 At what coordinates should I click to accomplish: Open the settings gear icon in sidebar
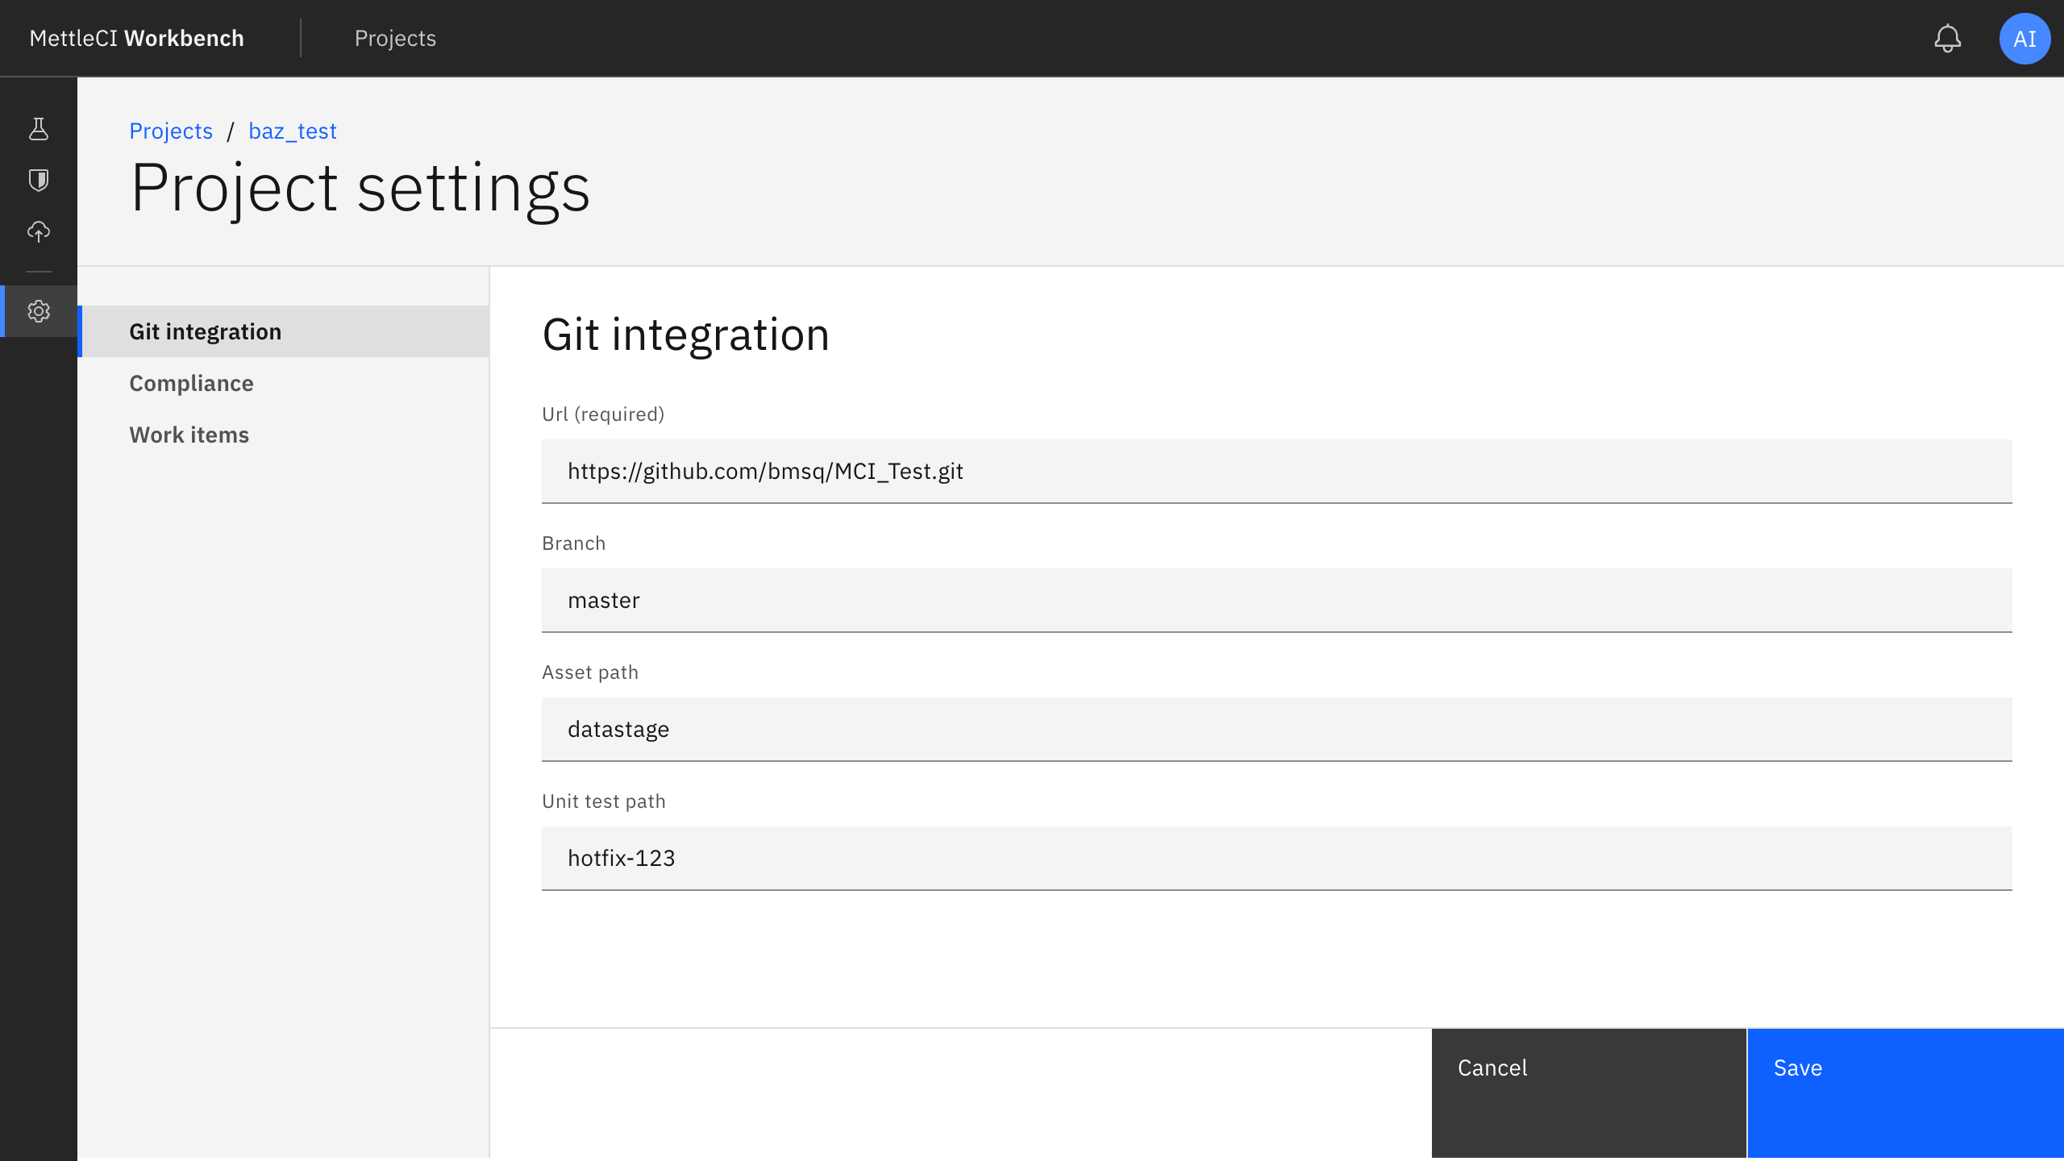tap(38, 312)
